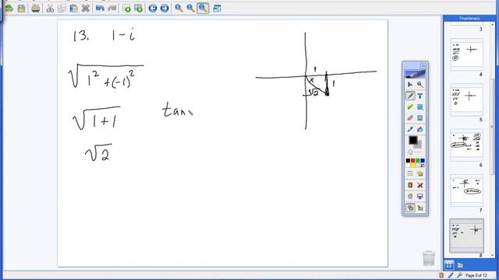
Task: Pick the white color swatch
Action: 408,166
